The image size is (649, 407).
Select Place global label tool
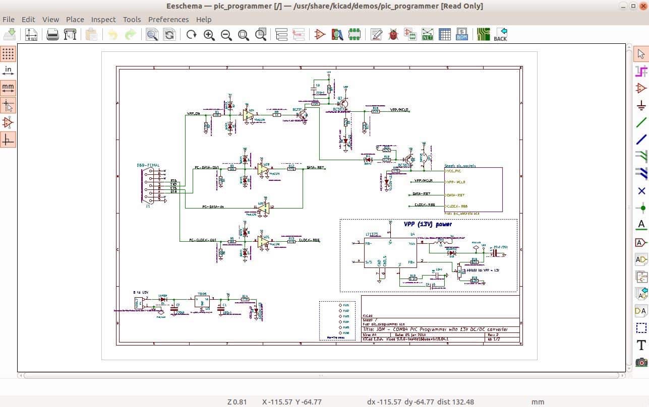coord(641,242)
